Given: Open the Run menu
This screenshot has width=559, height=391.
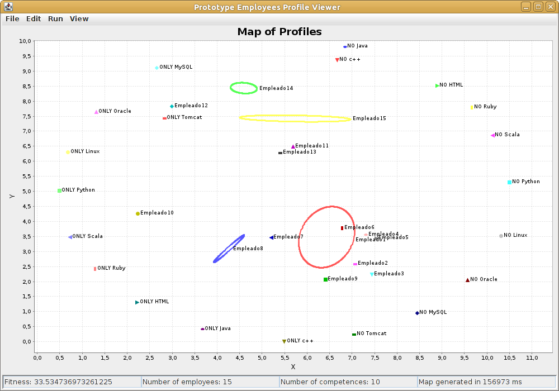Looking at the screenshot, I should point(55,19).
